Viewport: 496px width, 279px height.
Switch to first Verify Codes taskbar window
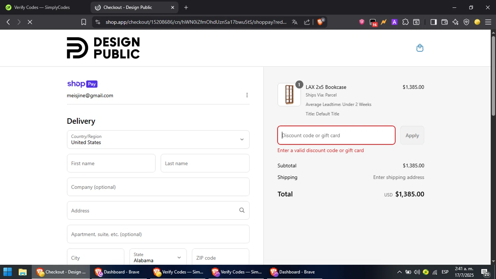click(x=178, y=272)
